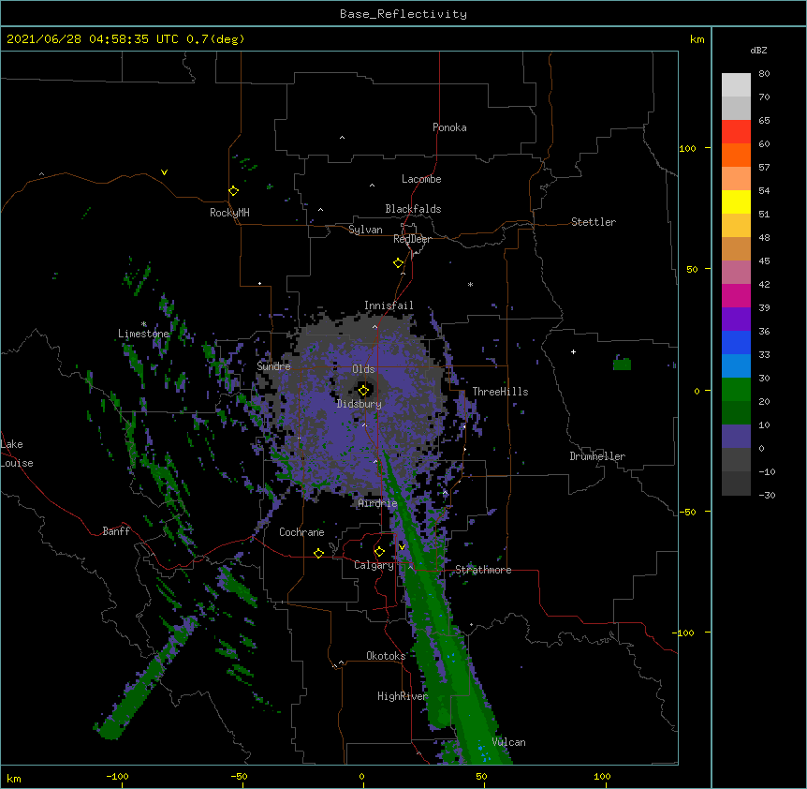Click the dBZ legend heading
The width and height of the screenshot is (807, 789).
758,50
